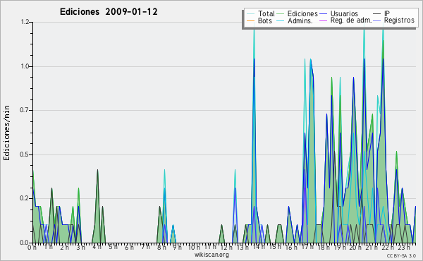Click the 1.2 value on the y-axis
This screenshot has width=423, height=261.
pyautogui.click(x=25, y=22)
